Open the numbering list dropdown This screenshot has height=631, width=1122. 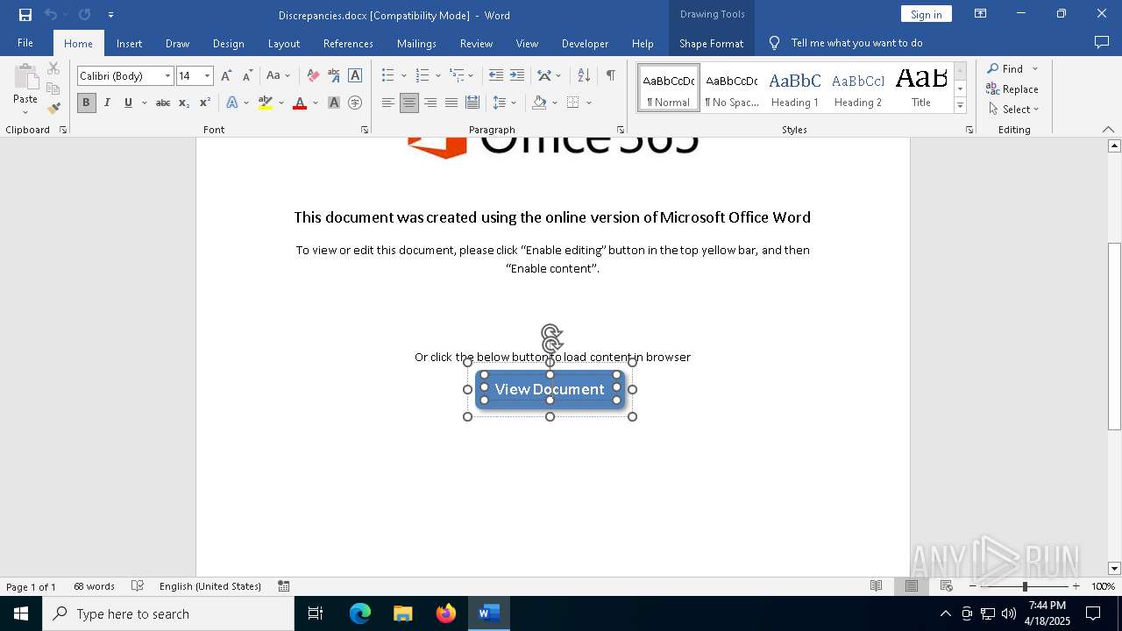click(437, 76)
